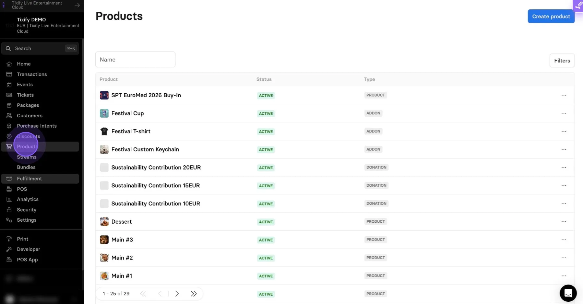Open Purchase Intents menu item
The width and height of the screenshot is (583, 304).
pyautogui.click(x=37, y=126)
